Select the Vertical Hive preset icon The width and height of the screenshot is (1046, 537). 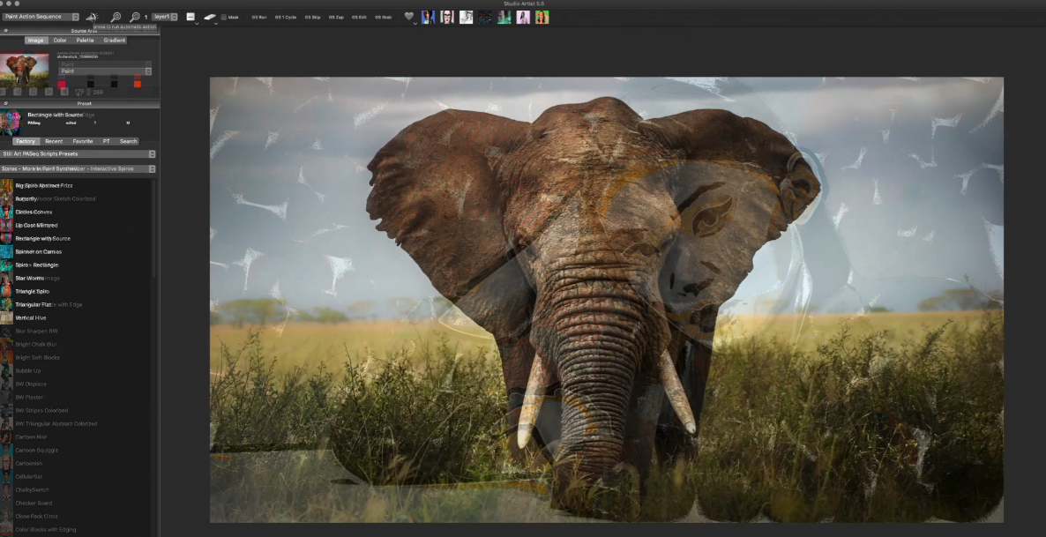[7, 317]
